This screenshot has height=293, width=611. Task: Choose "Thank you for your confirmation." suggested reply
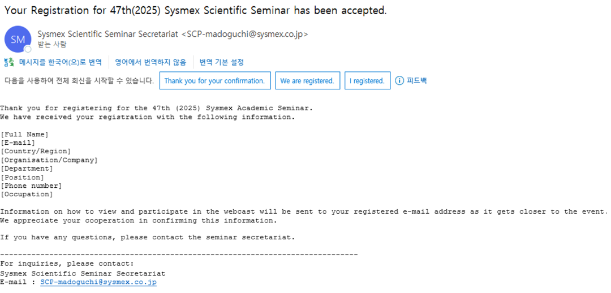(x=215, y=81)
